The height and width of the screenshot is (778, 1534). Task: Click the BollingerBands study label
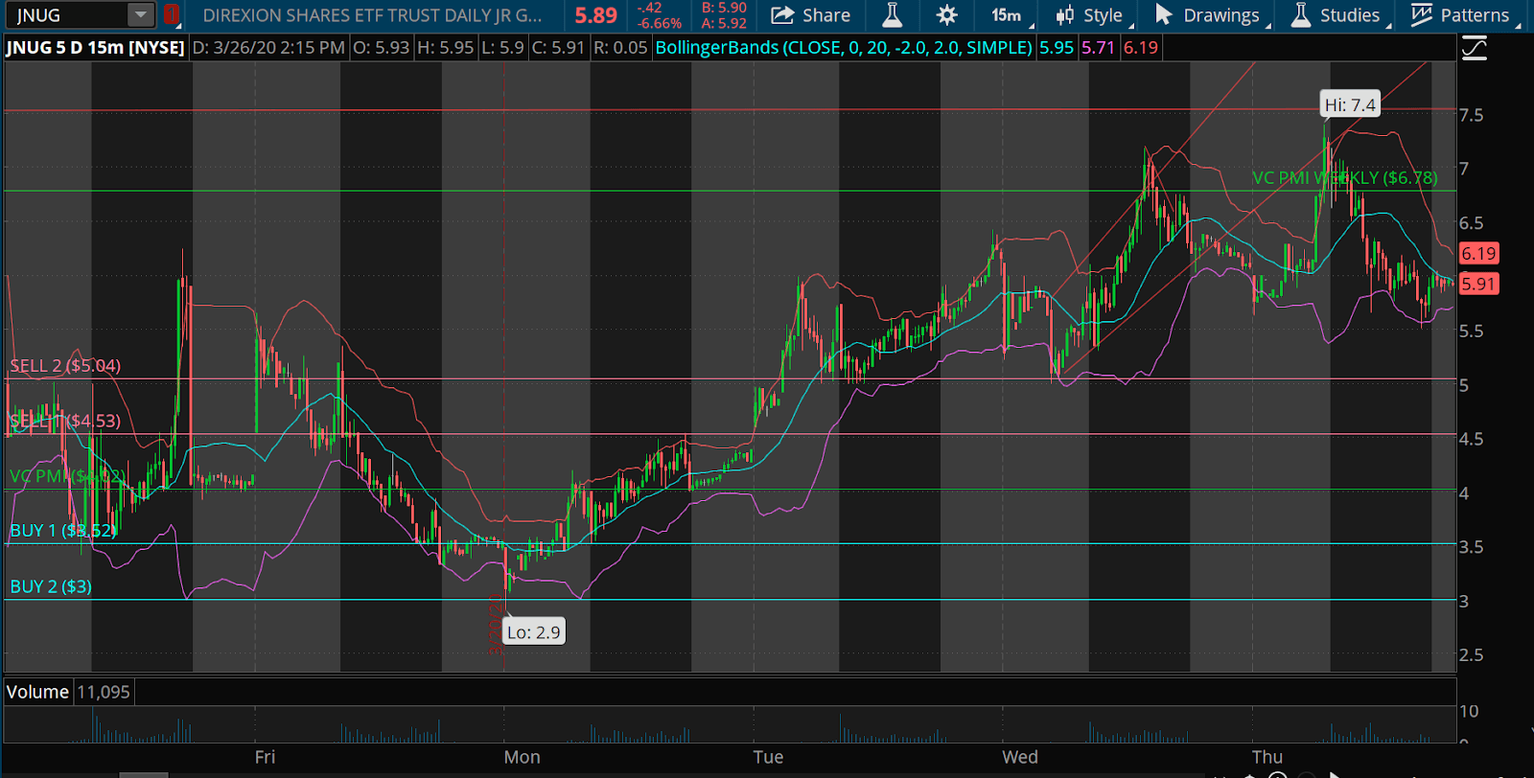coord(844,48)
